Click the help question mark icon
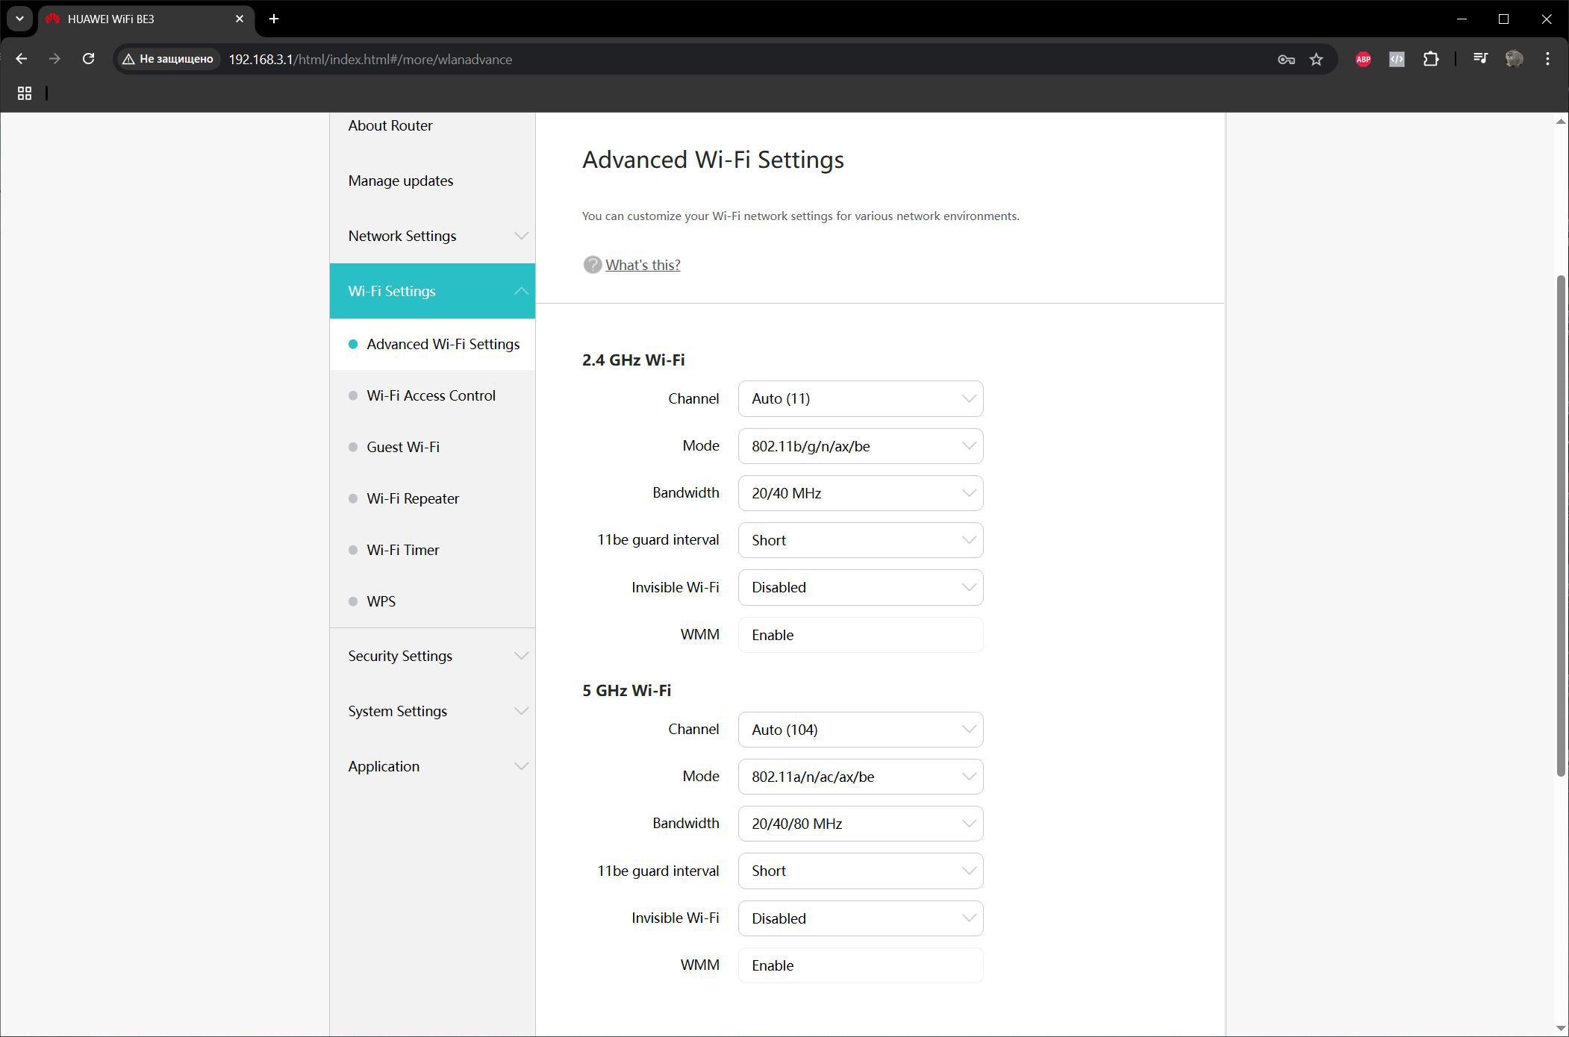The image size is (1569, 1037). coord(592,265)
